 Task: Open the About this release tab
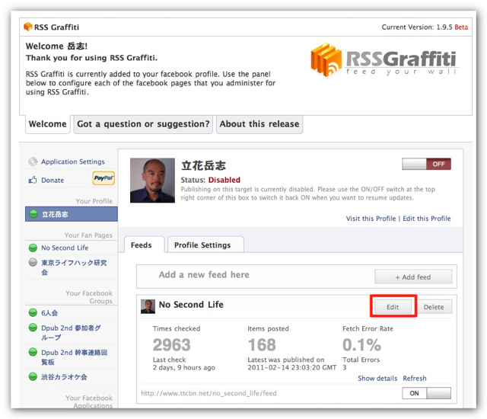259,124
